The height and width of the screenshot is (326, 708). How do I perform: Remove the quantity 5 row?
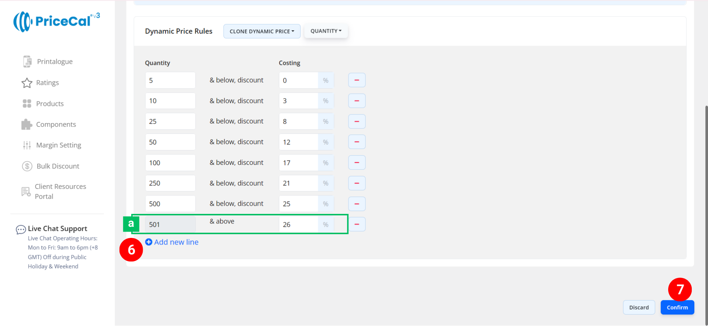(x=357, y=80)
